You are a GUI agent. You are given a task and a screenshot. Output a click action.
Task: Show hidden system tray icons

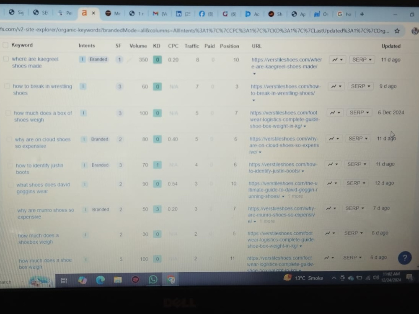pos(334,278)
